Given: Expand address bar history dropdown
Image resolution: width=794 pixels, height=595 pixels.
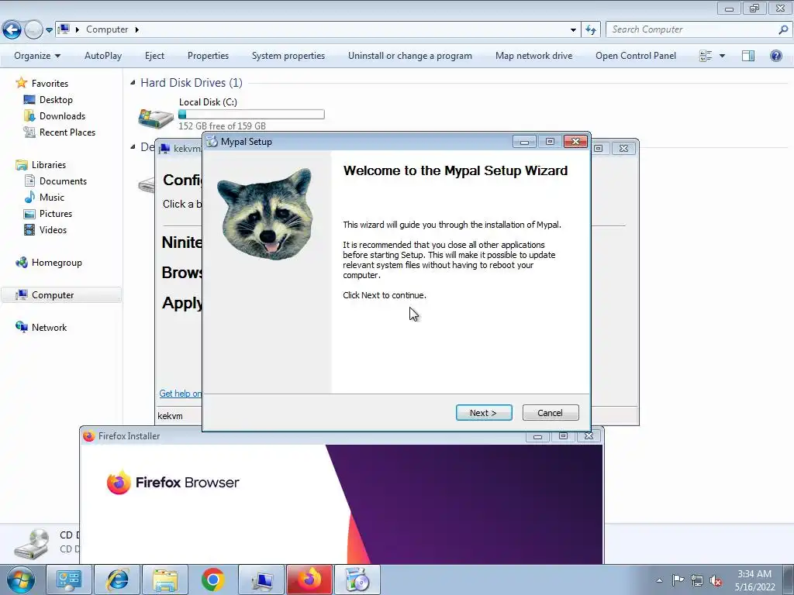Looking at the screenshot, I should [x=573, y=30].
